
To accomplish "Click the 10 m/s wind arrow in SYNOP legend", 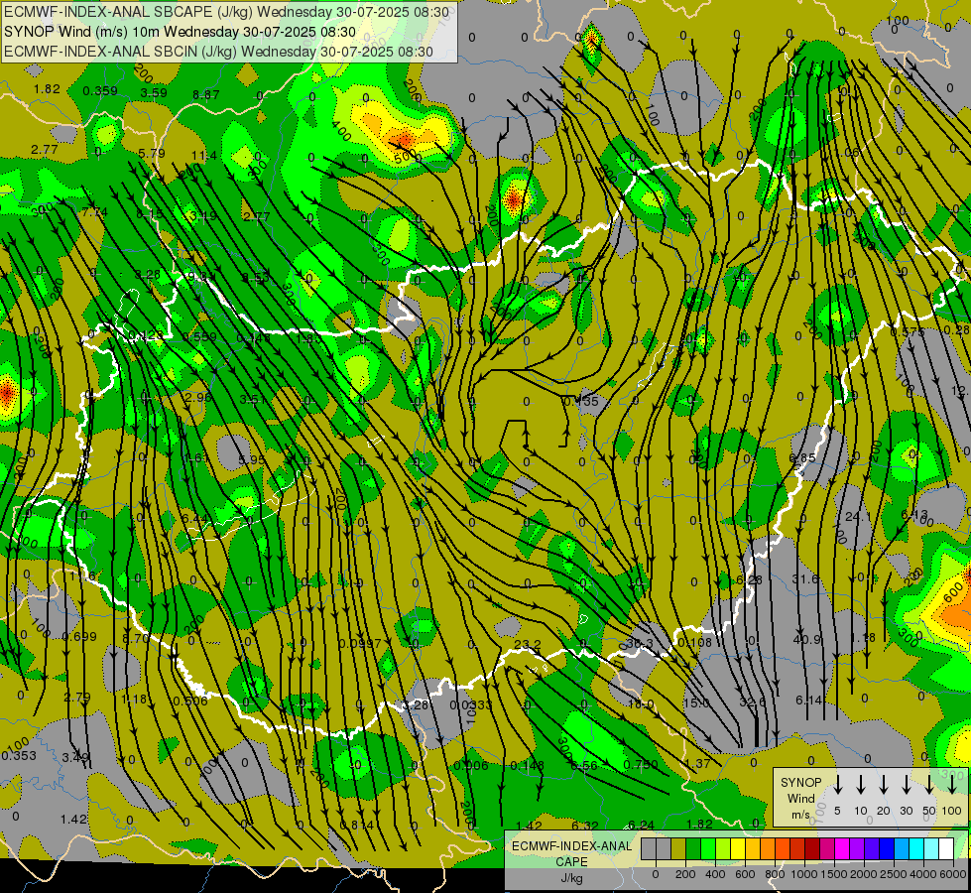I will pyautogui.click(x=861, y=784).
